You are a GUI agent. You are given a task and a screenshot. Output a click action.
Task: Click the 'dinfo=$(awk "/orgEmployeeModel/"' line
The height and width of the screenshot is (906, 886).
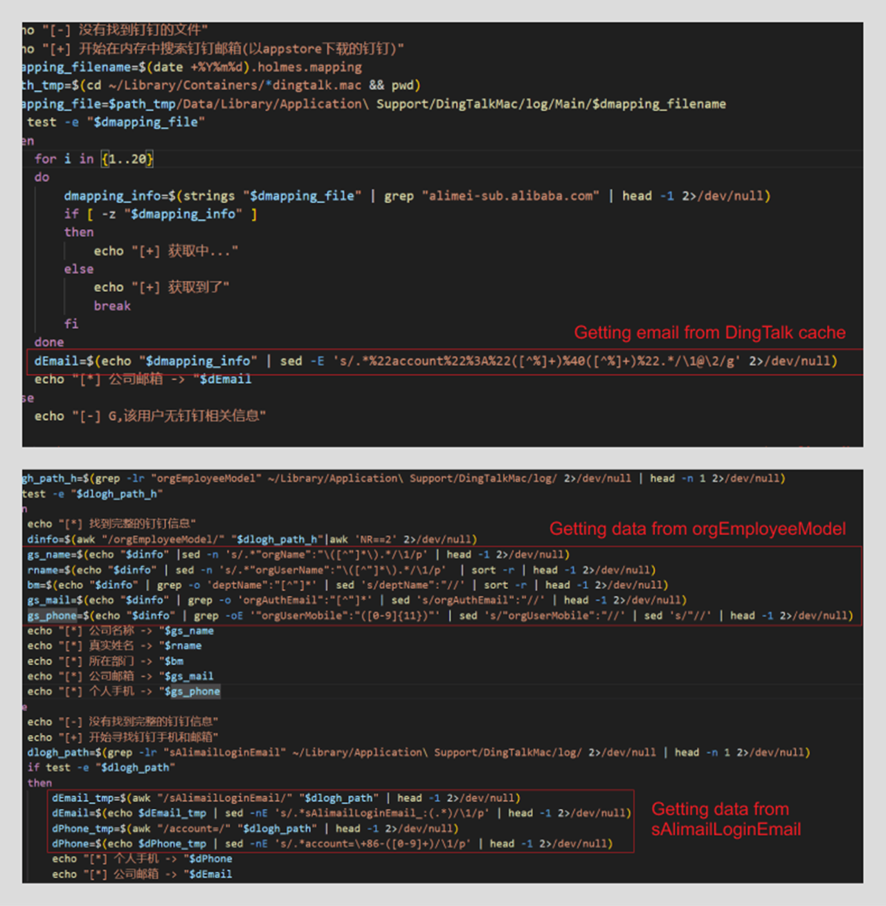[252, 539]
